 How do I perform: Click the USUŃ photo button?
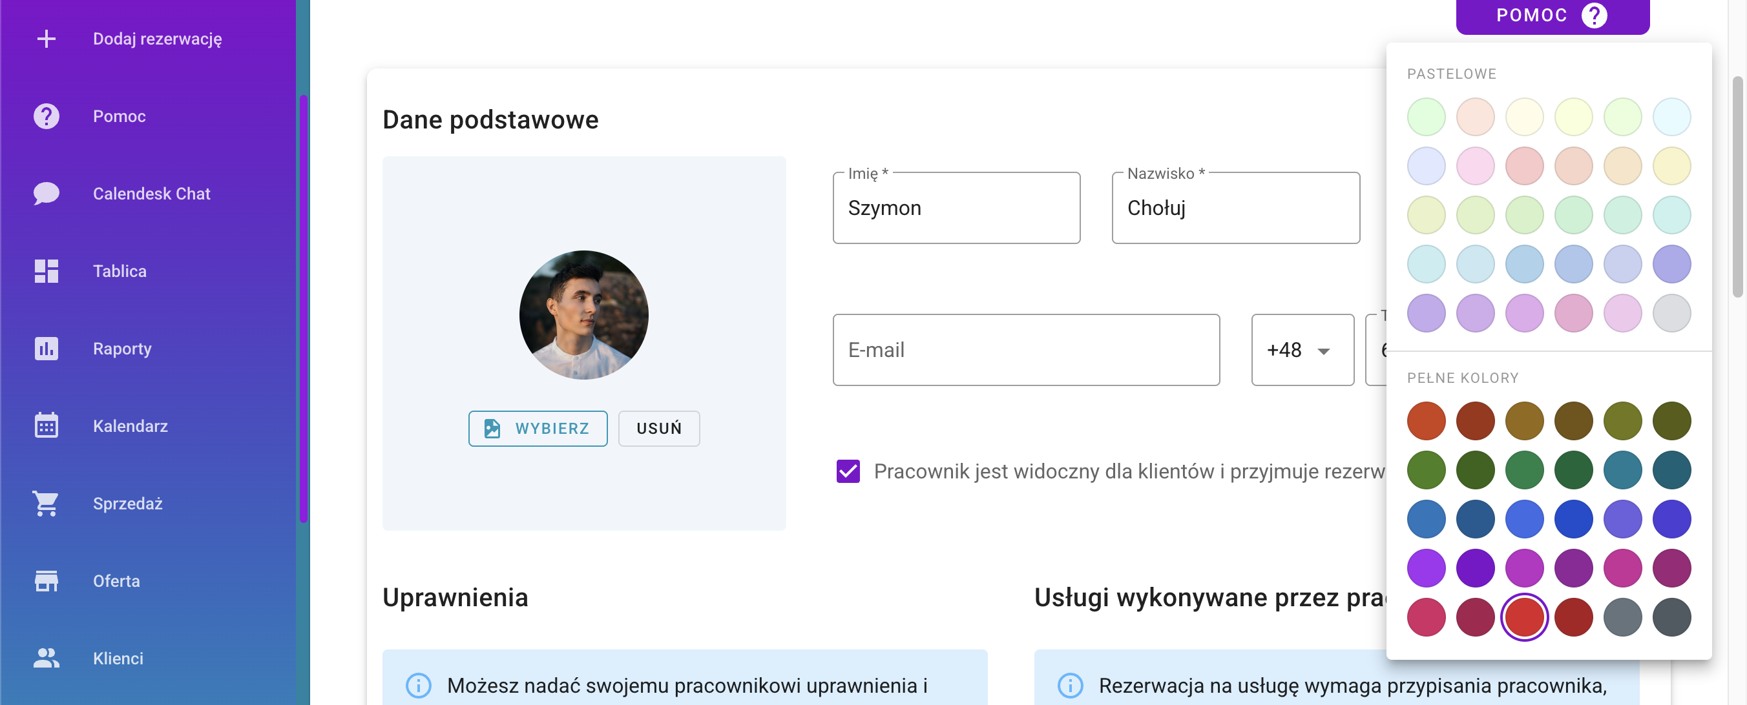pyautogui.click(x=658, y=429)
